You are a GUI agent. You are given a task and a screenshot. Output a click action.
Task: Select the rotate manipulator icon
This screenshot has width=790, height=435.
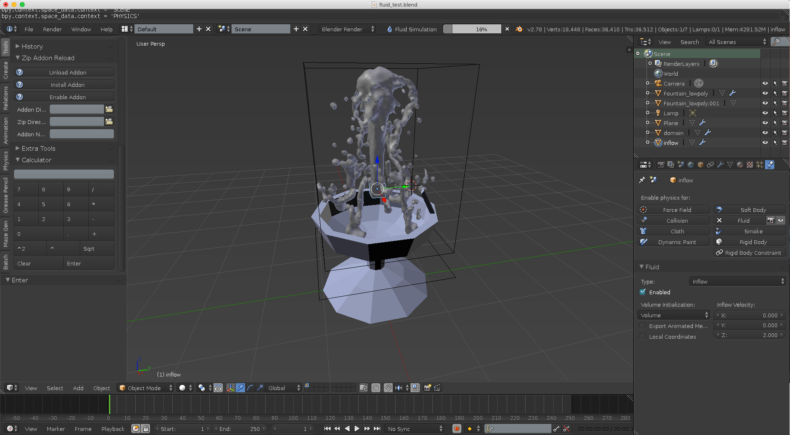(250, 388)
